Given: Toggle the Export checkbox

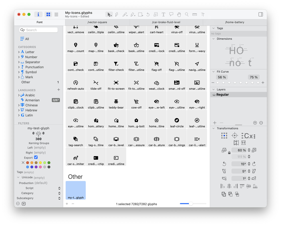Looking at the screenshot, I should [x=36, y=157].
